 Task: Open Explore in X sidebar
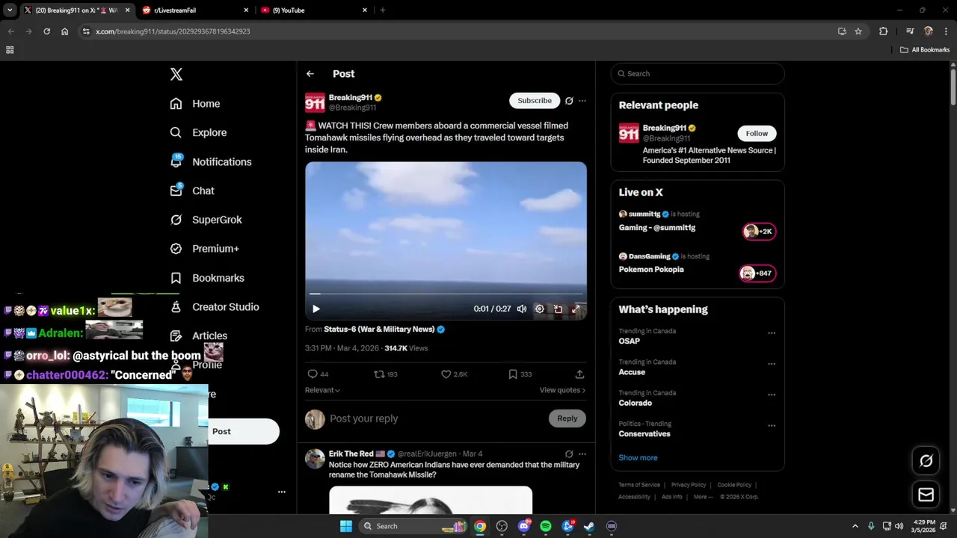click(198, 132)
